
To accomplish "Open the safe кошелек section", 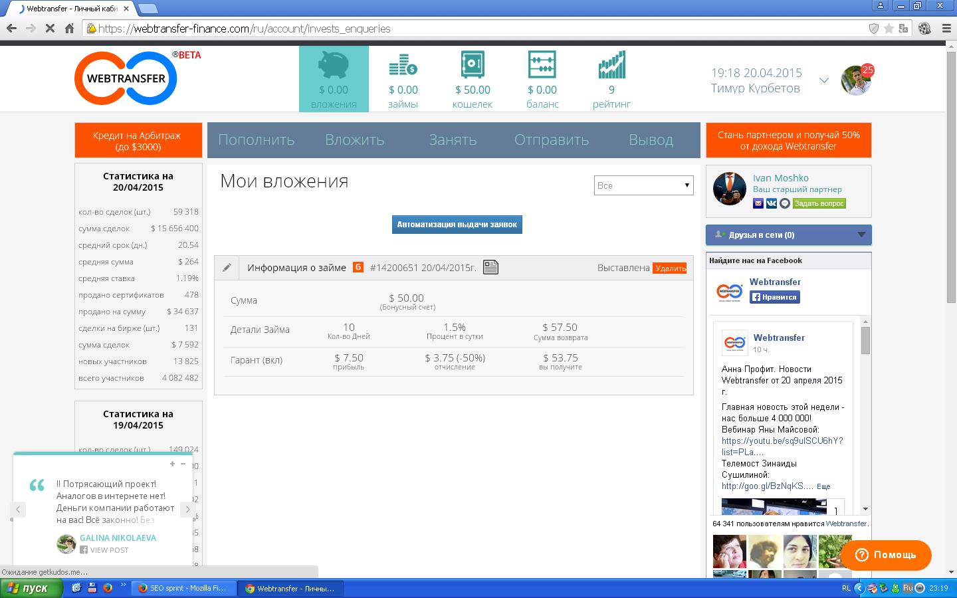I will pos(473,78).
